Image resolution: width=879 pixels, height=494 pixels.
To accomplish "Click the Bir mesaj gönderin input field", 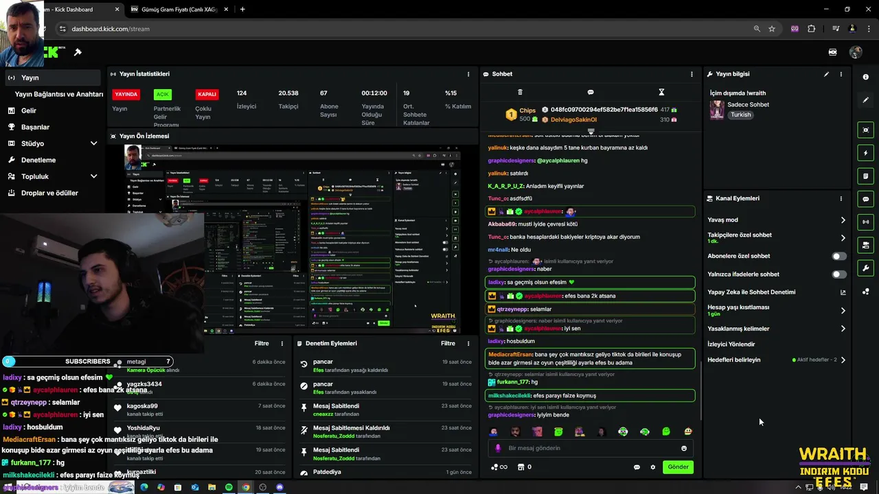I will pyautogui.click(x=591, y=448).
